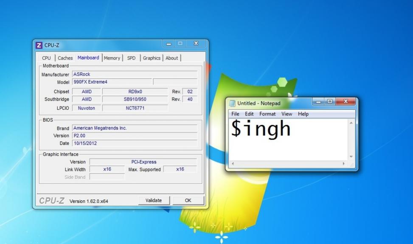This screenshot has width=413, height=244.
Task: Click the Notepad title bar icon
Action: click(x=232, y=103)
